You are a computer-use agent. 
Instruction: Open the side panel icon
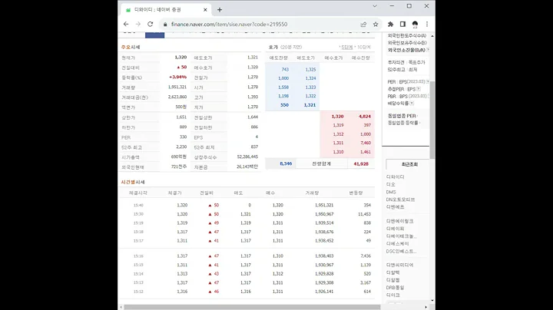point(402,24)
